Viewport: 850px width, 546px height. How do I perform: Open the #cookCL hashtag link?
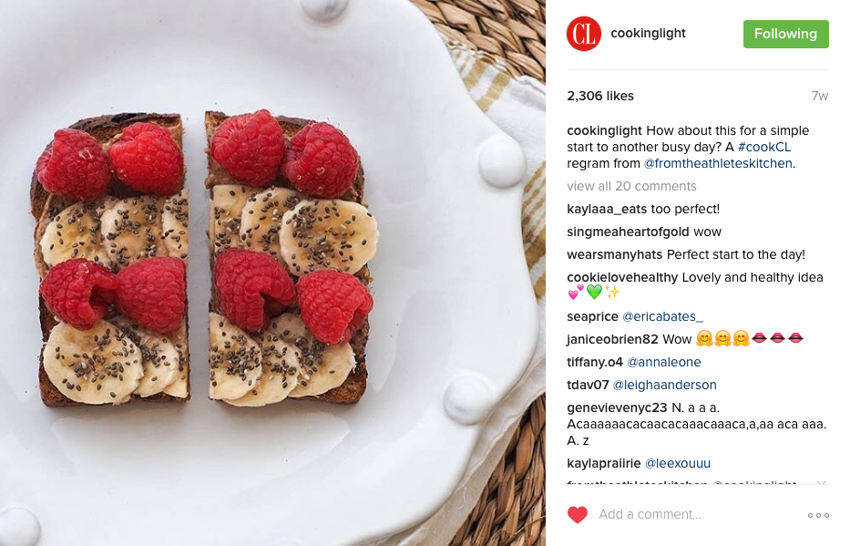tap(764, 147)
